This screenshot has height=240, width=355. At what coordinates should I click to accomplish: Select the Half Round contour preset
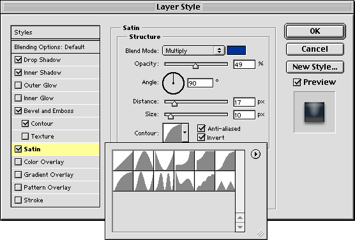point(123,181)
